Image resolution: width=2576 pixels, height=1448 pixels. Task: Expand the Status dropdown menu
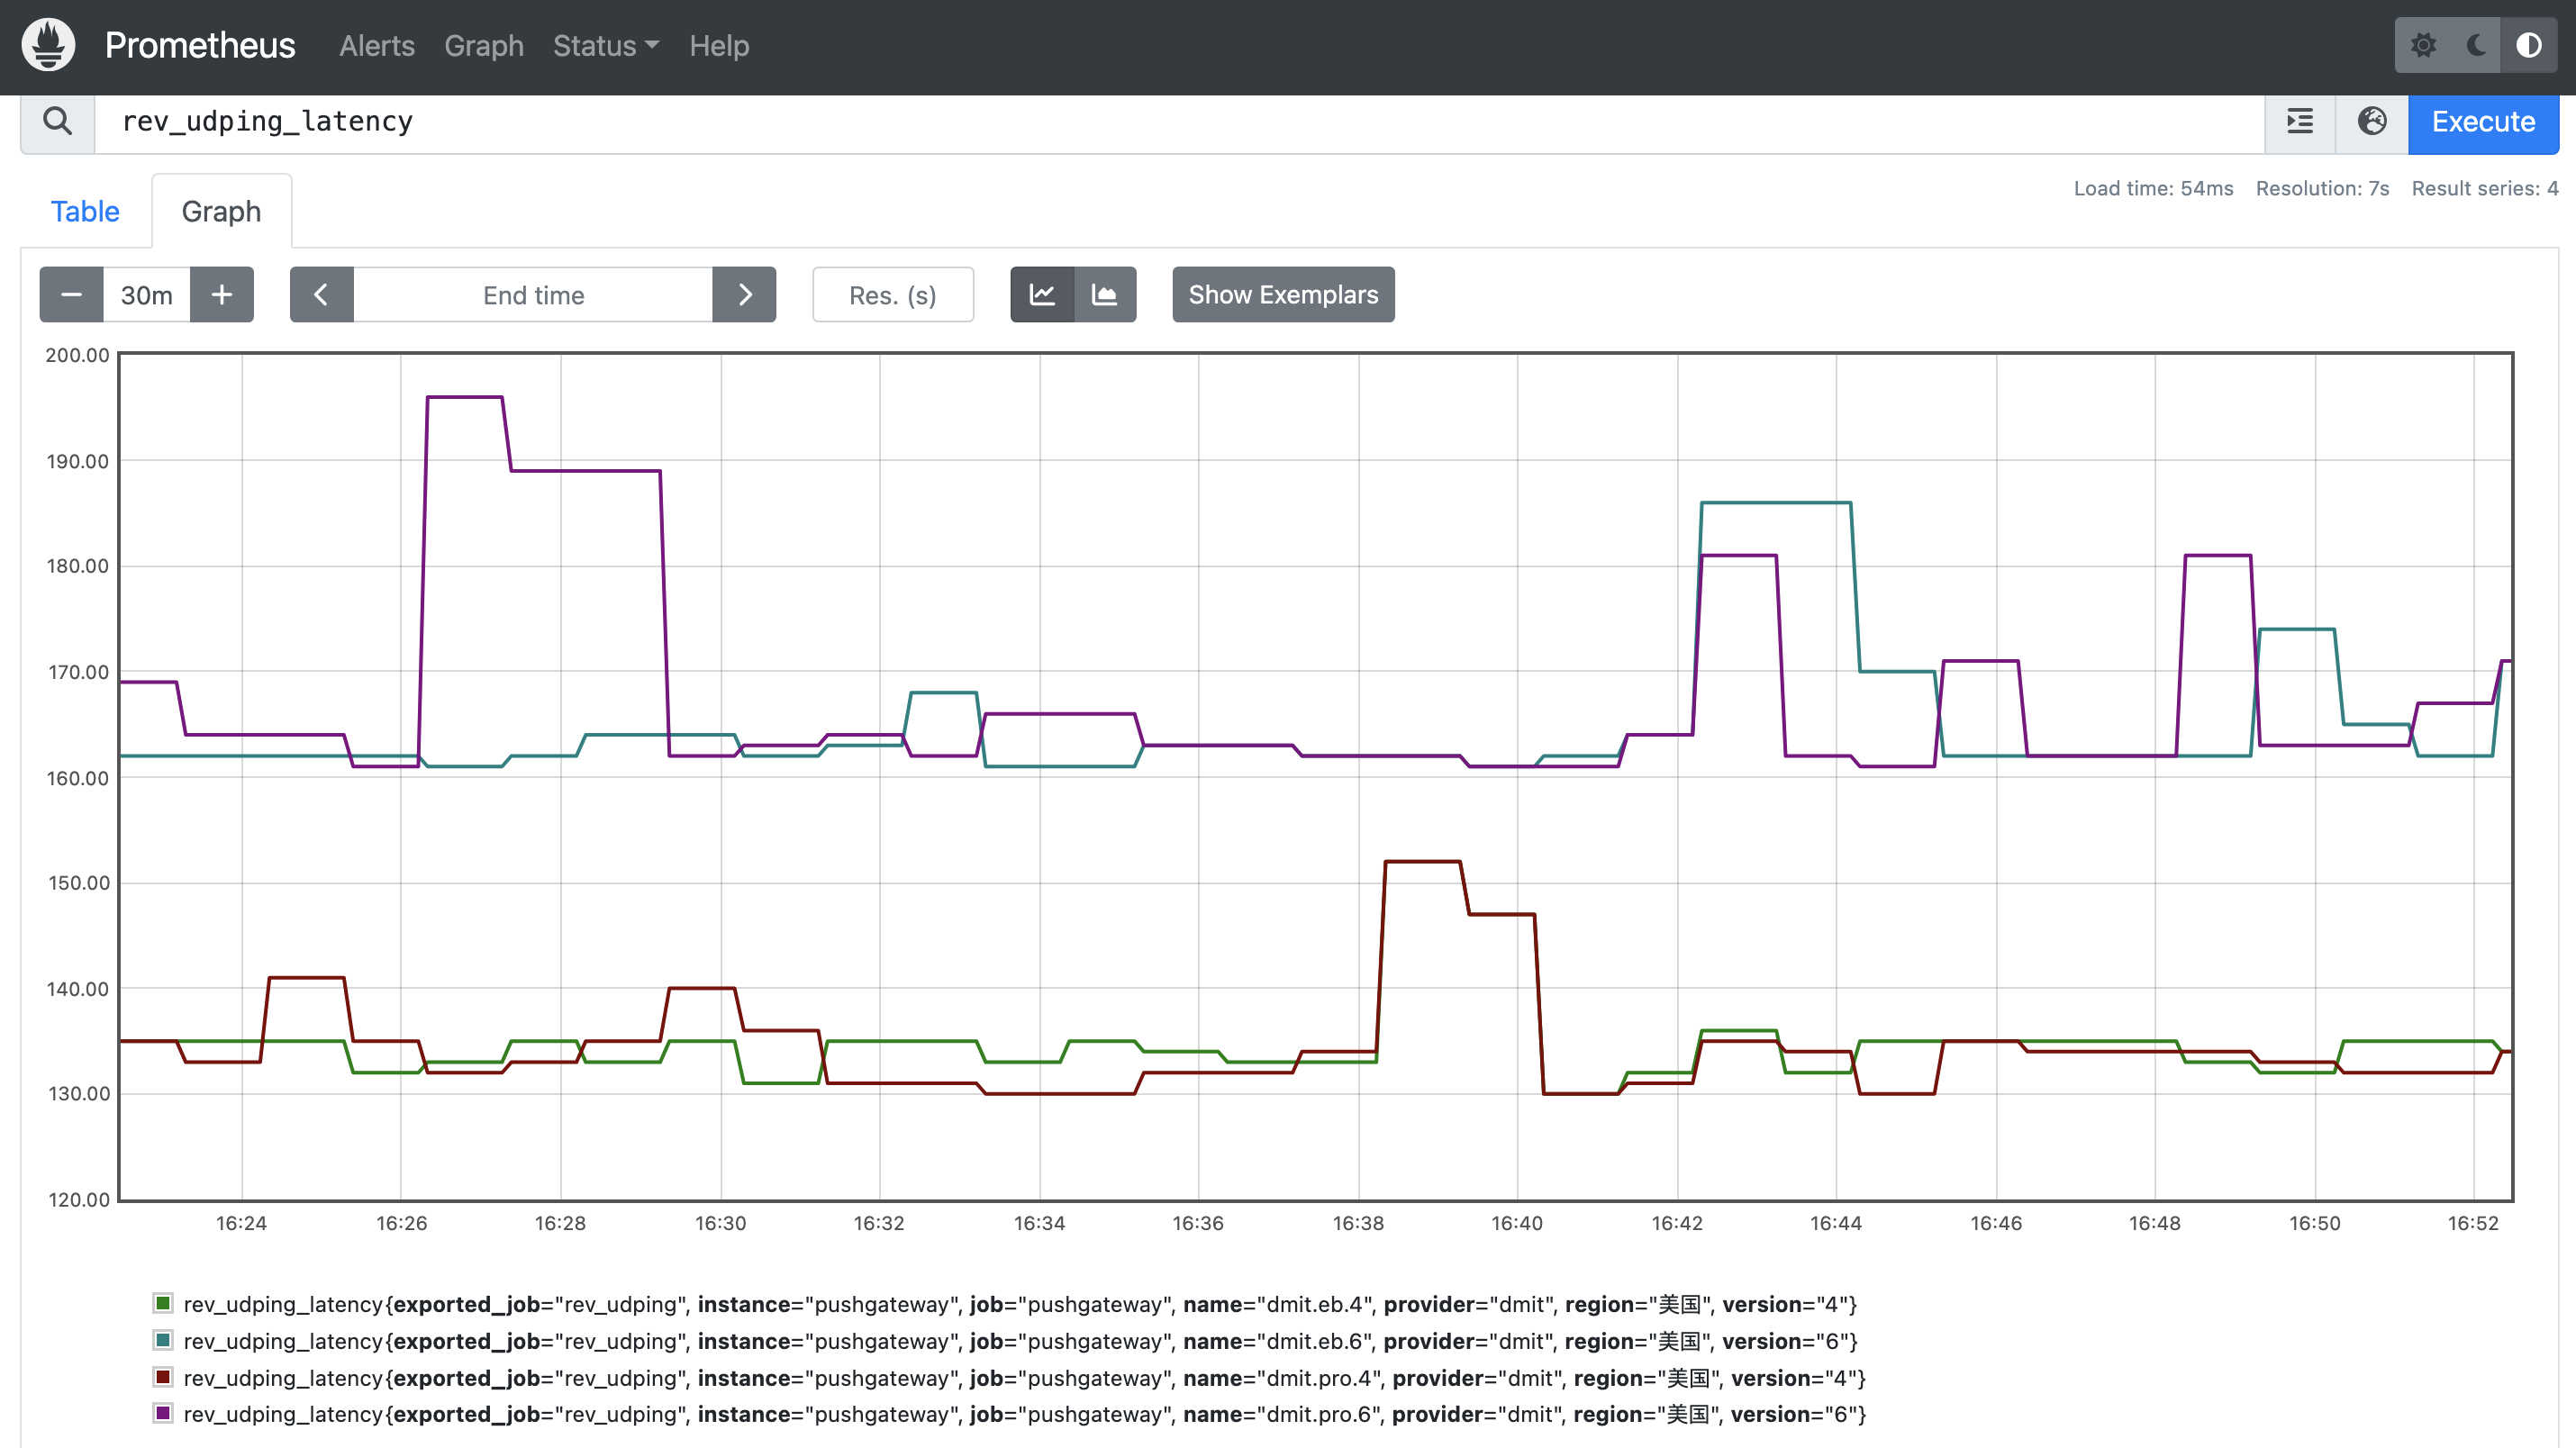[605, 46]
